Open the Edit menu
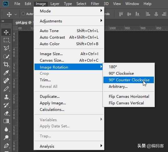This screenshot has height=152, width=168. tap(28, 4)
